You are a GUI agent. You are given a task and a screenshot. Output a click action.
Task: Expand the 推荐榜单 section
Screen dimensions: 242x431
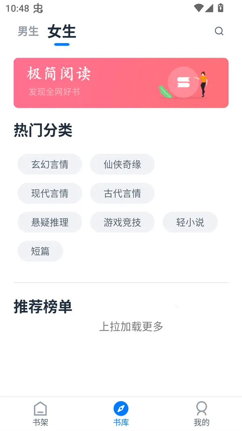point(42,306)
